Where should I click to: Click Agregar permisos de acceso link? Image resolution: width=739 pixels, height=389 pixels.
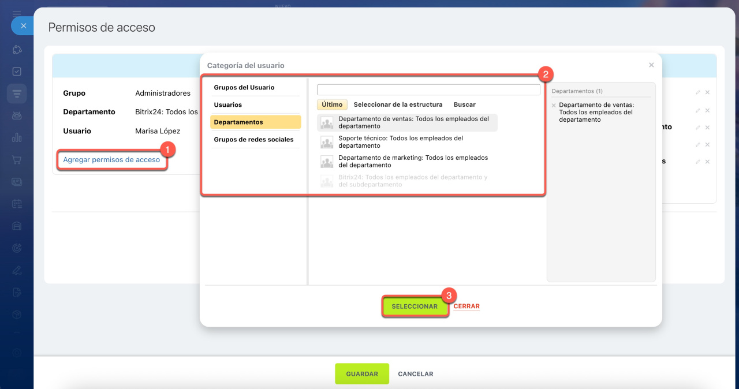pos(111,160)
